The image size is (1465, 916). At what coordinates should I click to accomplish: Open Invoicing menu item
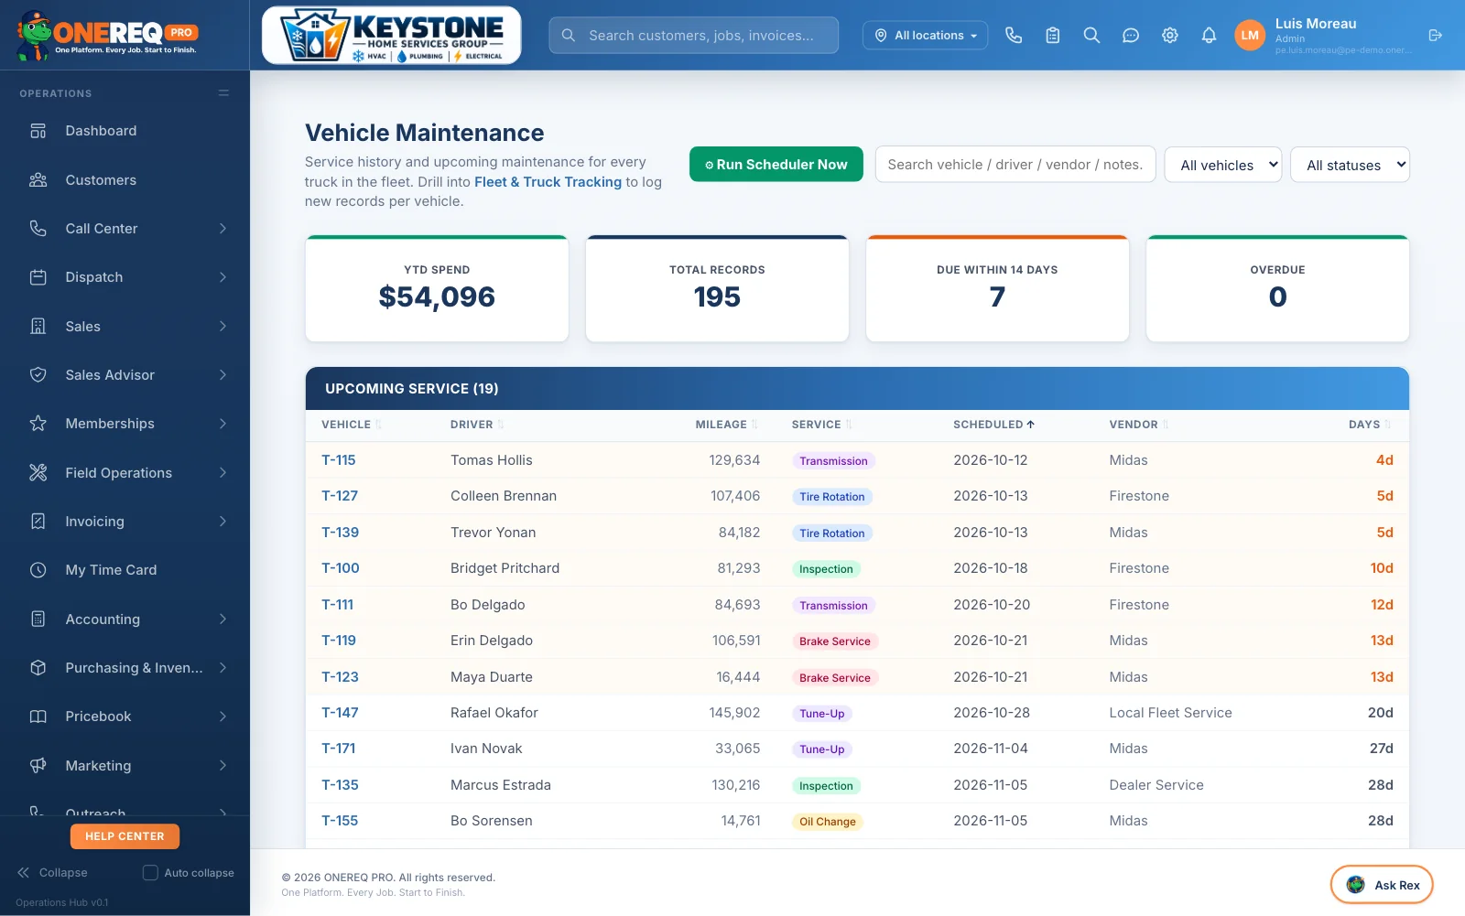[125, 522]
